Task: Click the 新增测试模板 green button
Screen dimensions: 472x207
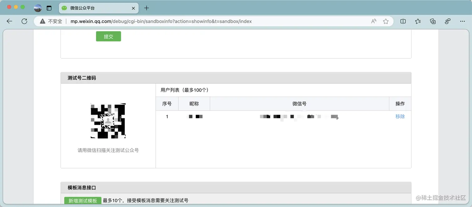Action: point(82,200)
